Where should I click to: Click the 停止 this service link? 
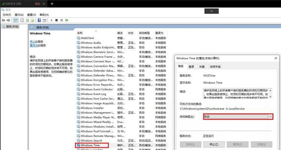click(32, 42)
